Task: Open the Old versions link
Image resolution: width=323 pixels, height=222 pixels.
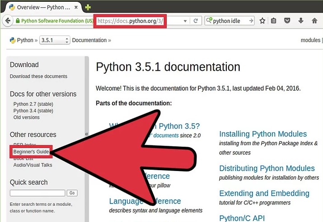Action: pos(26,117)
